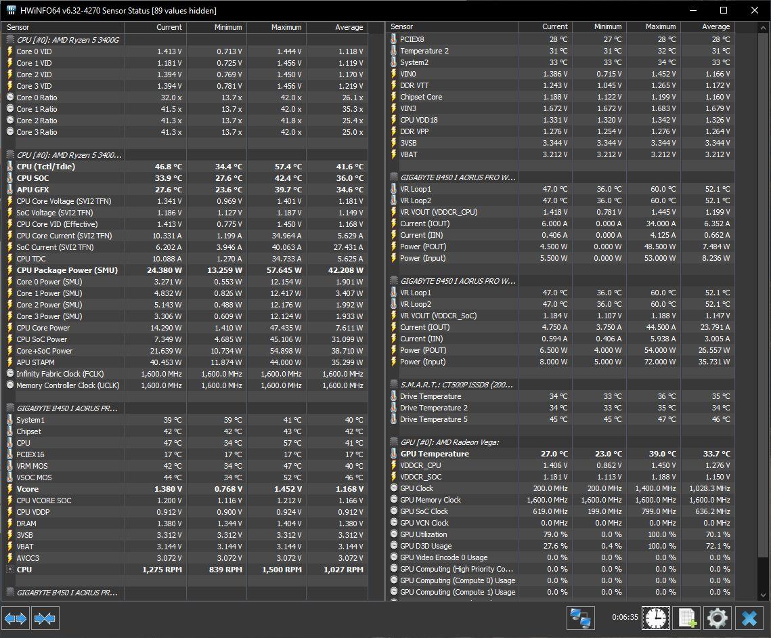This screenshot has height=638, width=771.
Task: Select the APU GFX row
Action: click(185, 190)
